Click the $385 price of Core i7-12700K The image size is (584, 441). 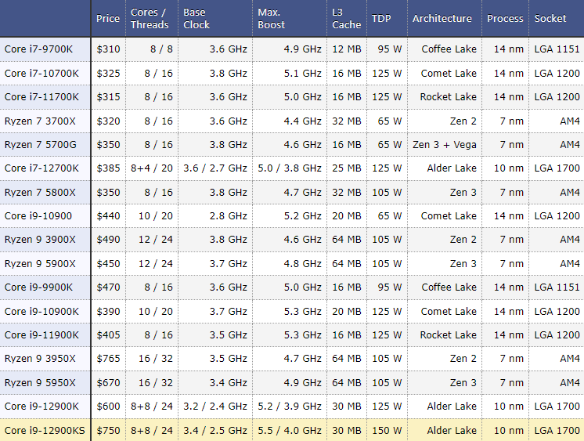(108, 168)
